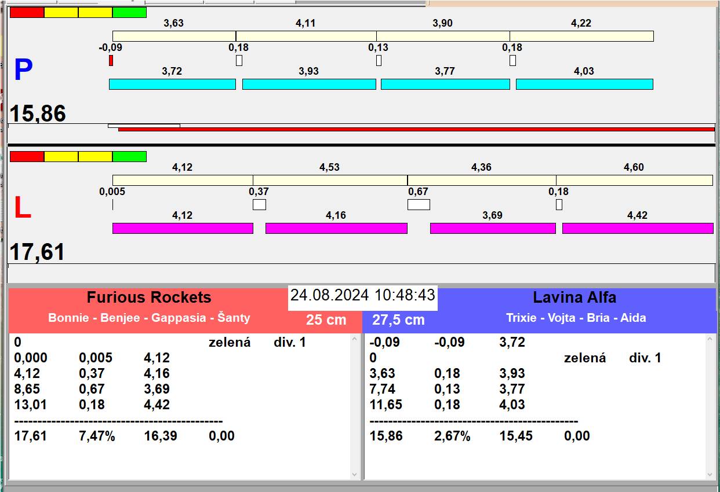Click the date and time 24.08.2024 10:48:43
720x492 pixels.
pos(363,295)
